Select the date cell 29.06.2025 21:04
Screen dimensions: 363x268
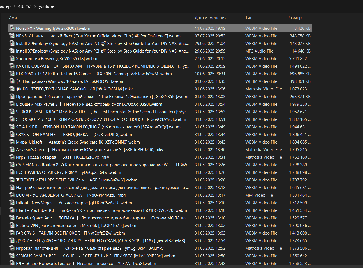pos(210,43)
